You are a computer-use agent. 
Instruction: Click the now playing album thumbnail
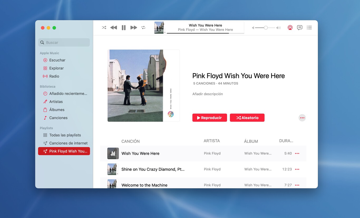[x=159, y=28]
